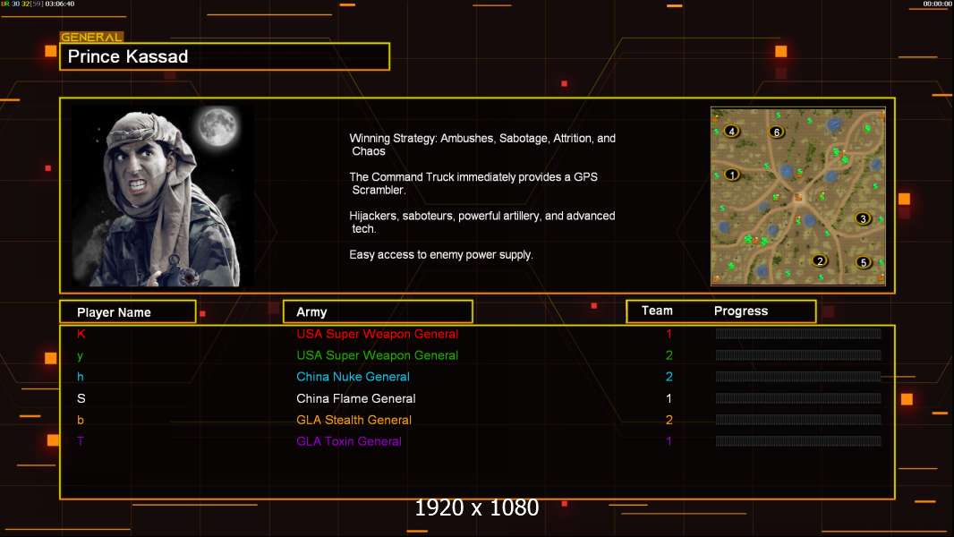
Task: Click loading progress bar for player b
Action: point(798,420)
